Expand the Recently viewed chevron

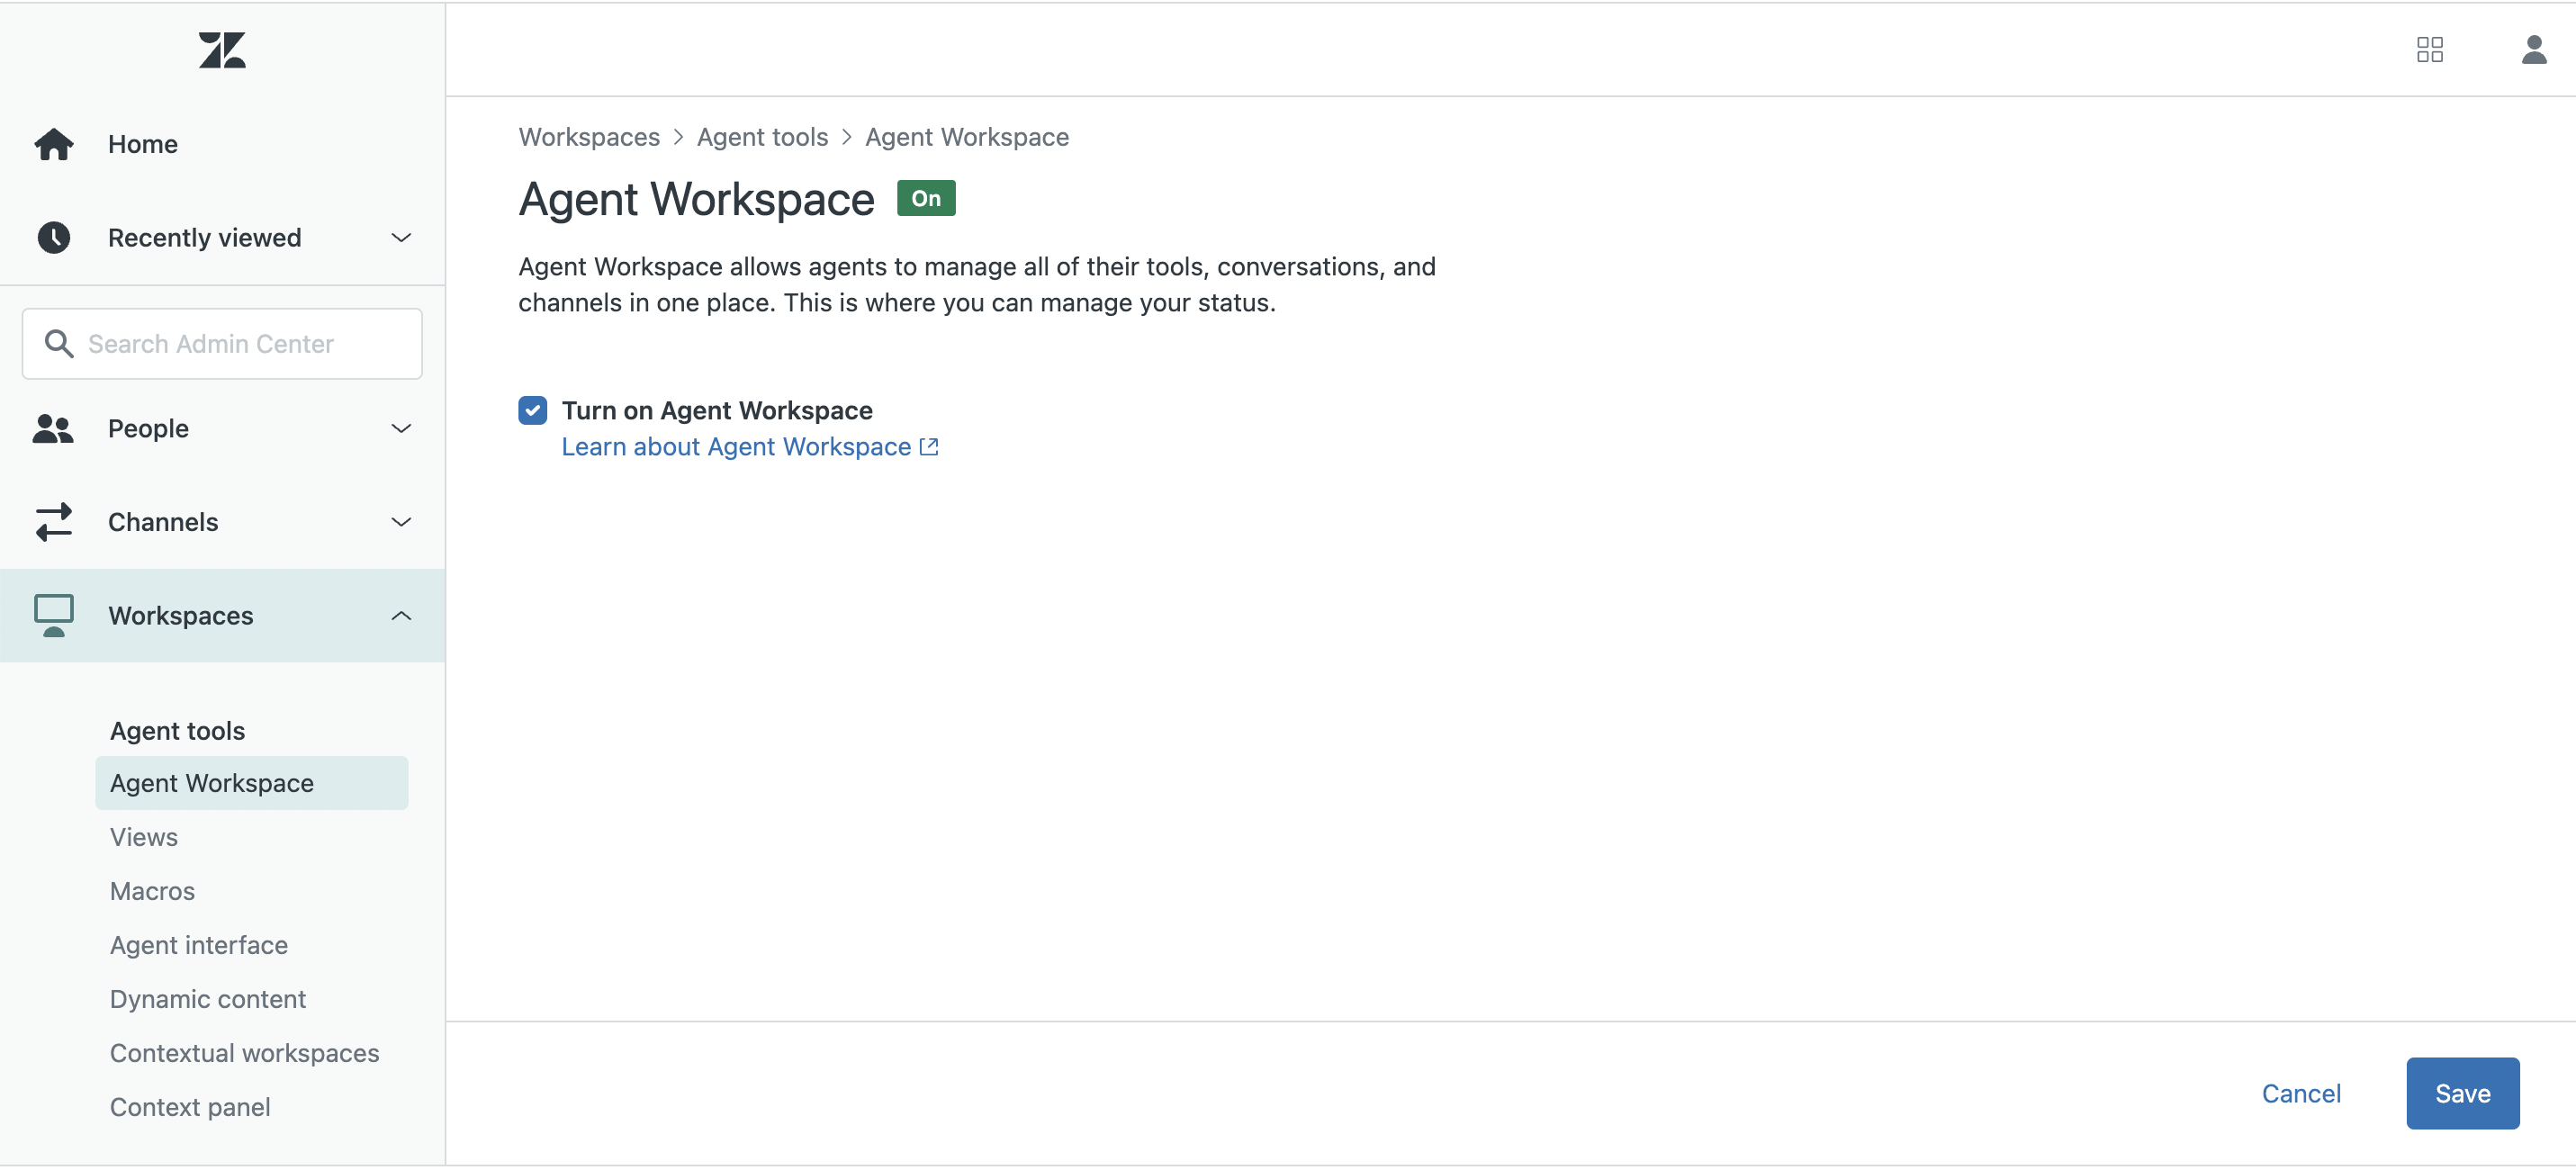coord(401,238)
